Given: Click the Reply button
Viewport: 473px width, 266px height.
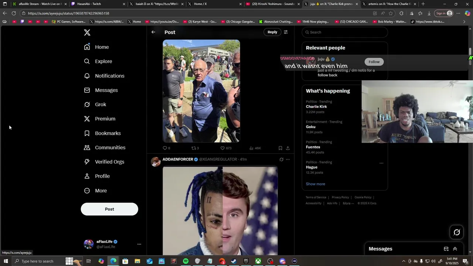Looking at the screenshot, I should click(x=272, y=32).
